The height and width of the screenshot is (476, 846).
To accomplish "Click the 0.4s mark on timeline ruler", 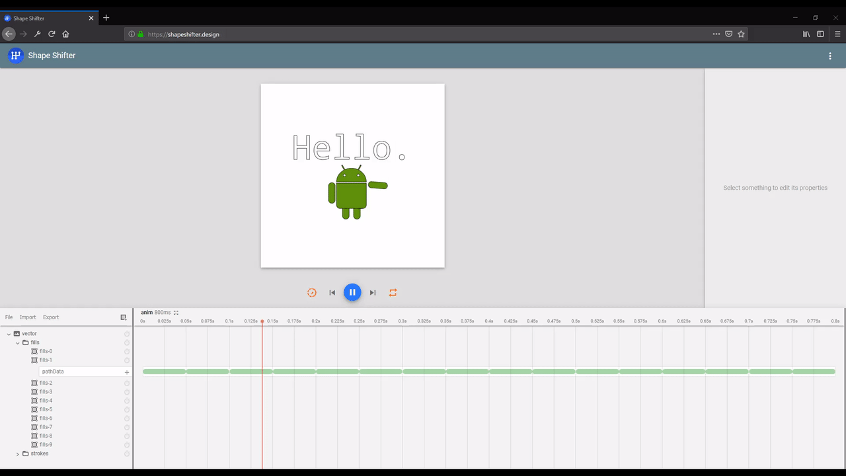I will point(489,321).
